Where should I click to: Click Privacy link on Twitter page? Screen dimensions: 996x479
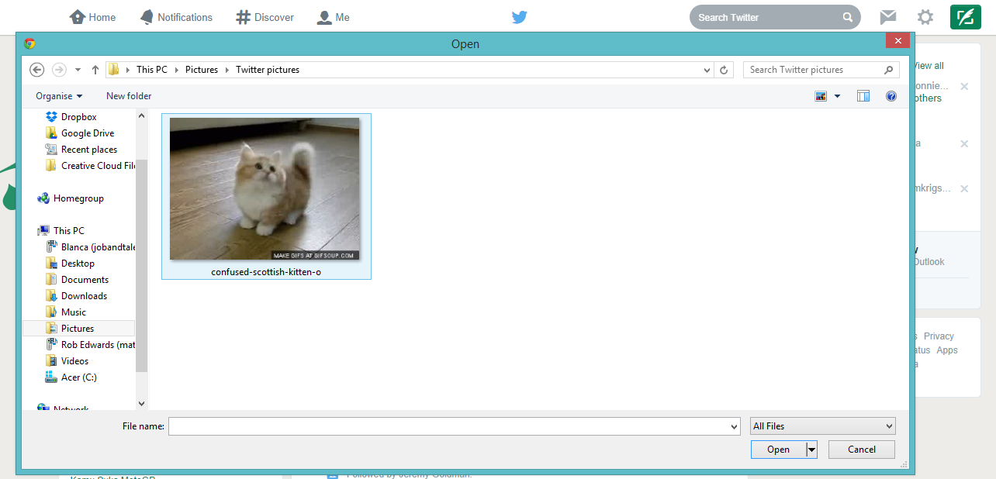point(939,336)
